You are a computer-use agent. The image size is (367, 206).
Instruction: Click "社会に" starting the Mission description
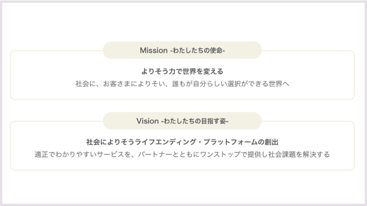85,84
